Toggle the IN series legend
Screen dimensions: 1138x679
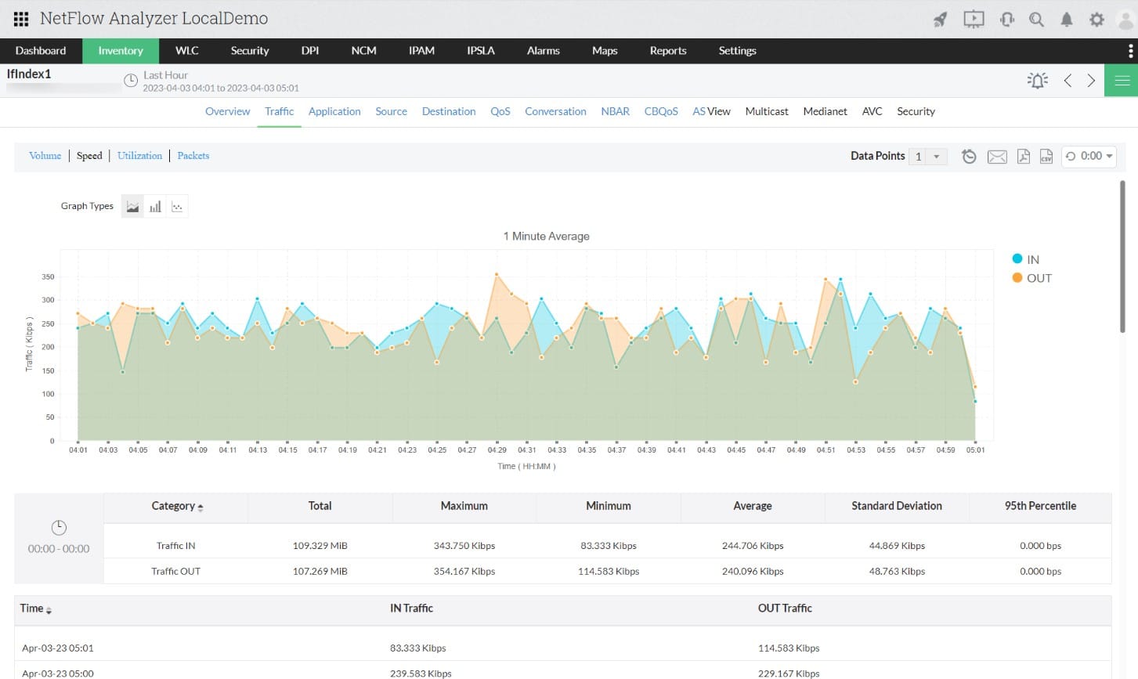click(x=1026, y=259)
